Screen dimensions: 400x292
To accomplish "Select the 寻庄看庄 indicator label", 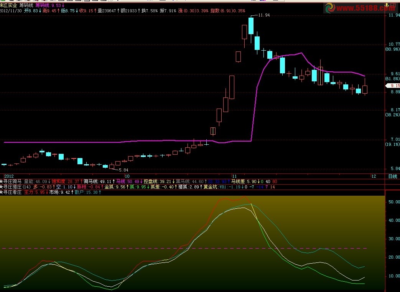I will pyautogui.click(x=13, y=193).
